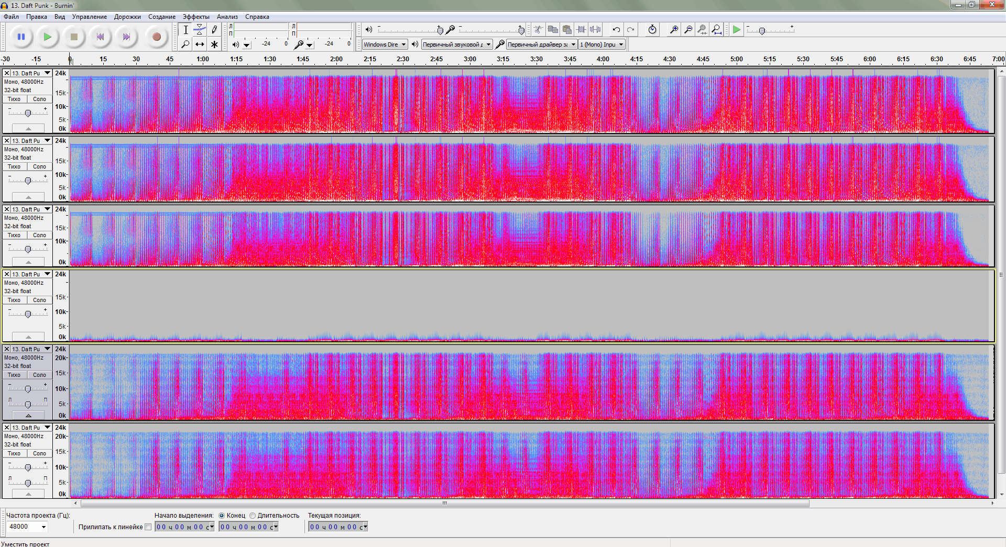
Task: Skip to start of the project
Action: 100,37
